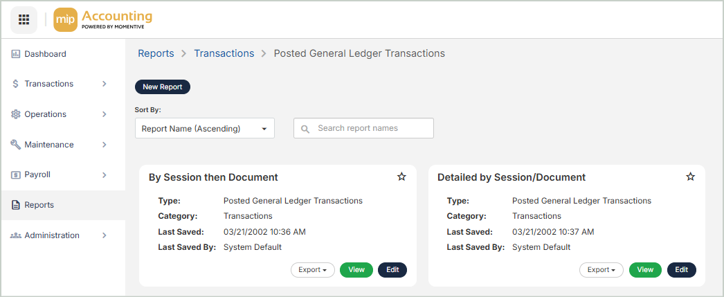Screen dimensions: 724x297
Task: View the By Session then Document report
Action: pos(356,270)
